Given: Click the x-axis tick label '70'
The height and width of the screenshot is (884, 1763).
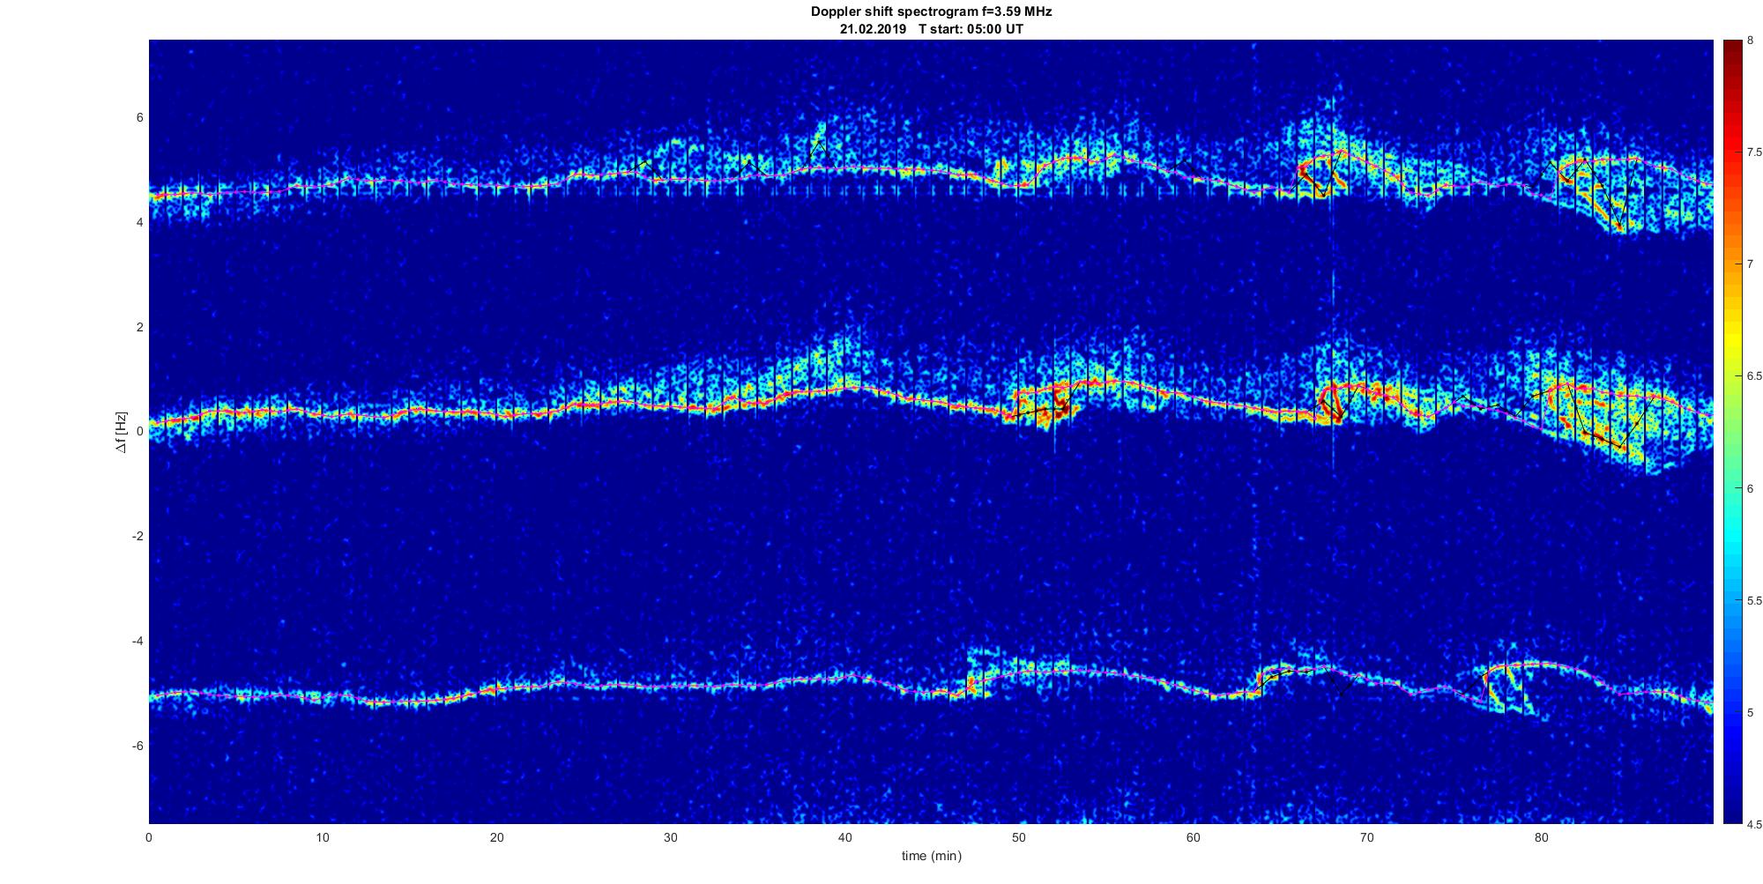Looking at the screenshot, I should (1367, 837).
